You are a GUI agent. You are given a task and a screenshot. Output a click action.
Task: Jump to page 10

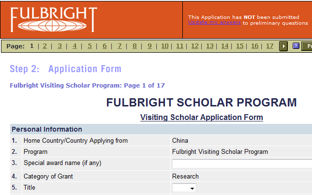(164, 46)
